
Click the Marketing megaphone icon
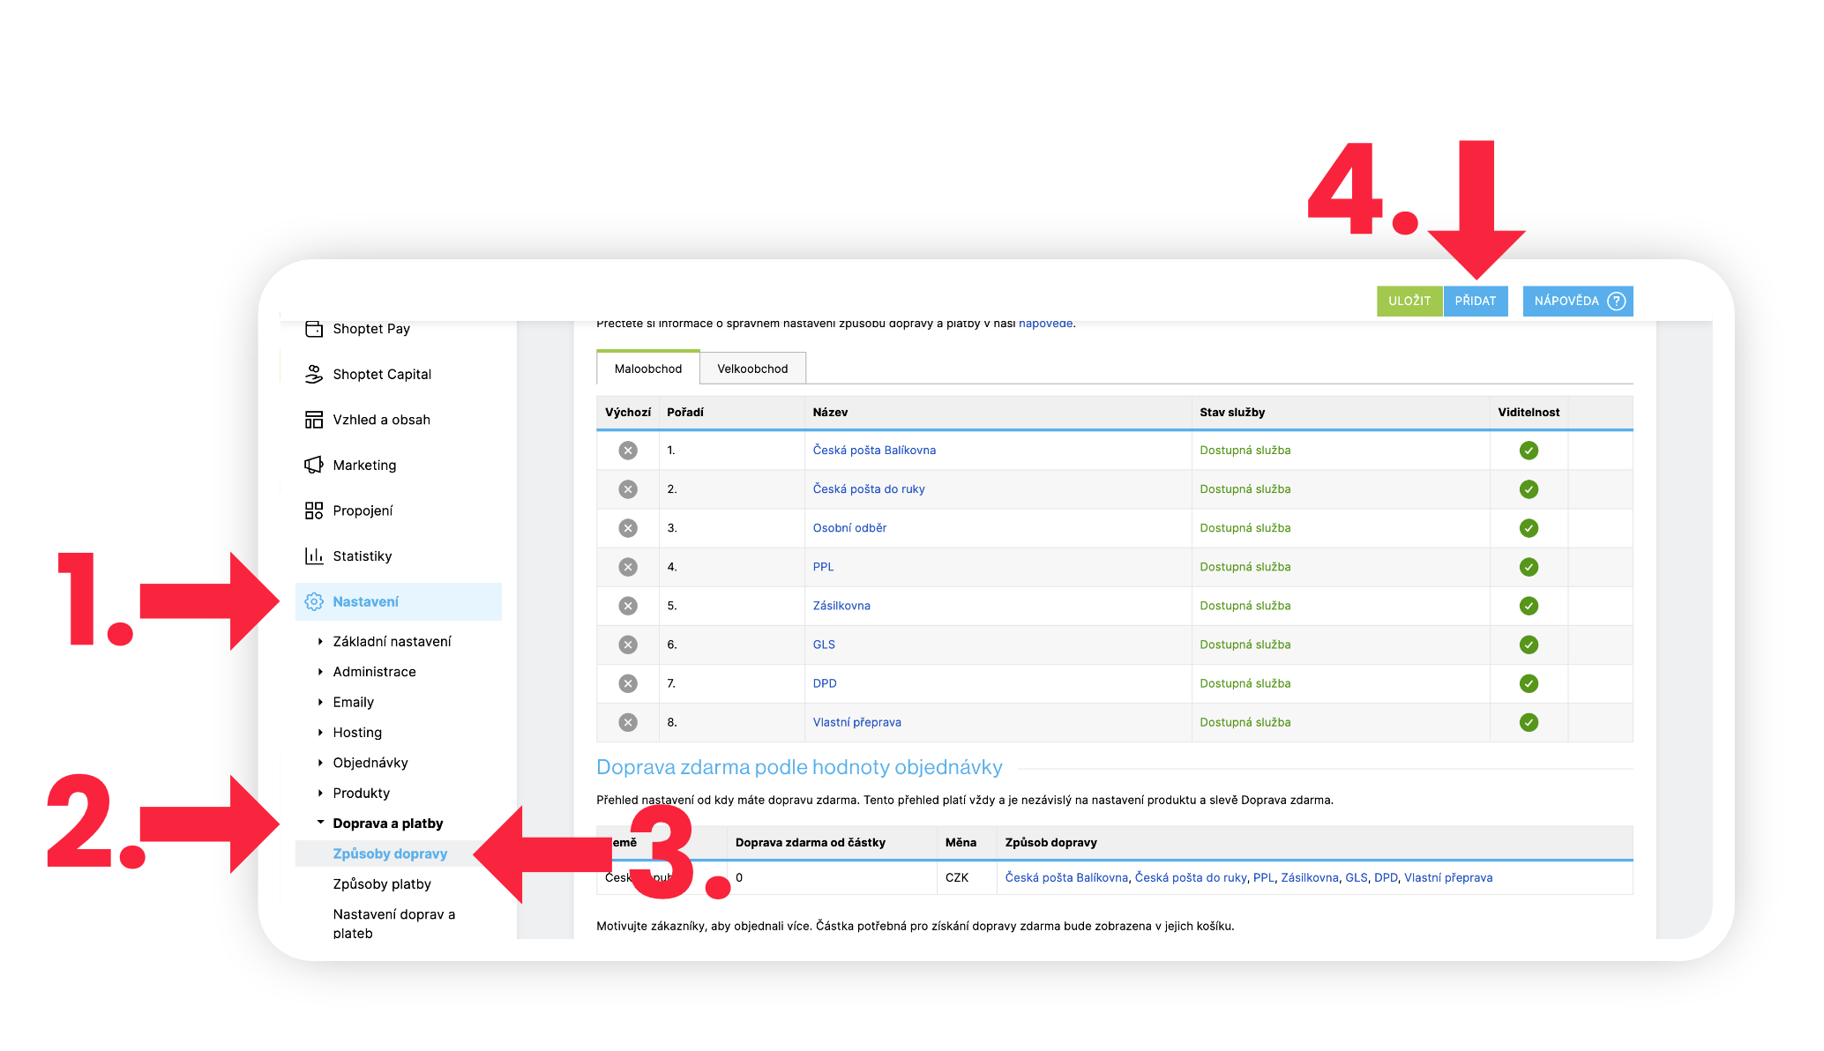pos(314,465)
